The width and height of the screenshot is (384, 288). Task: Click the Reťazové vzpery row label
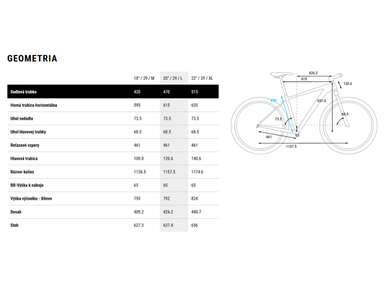[25, 145]
